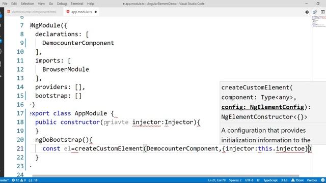
Task: Click 'component: Type<any>,' in the parameter hint
Action: coord(259,97)
